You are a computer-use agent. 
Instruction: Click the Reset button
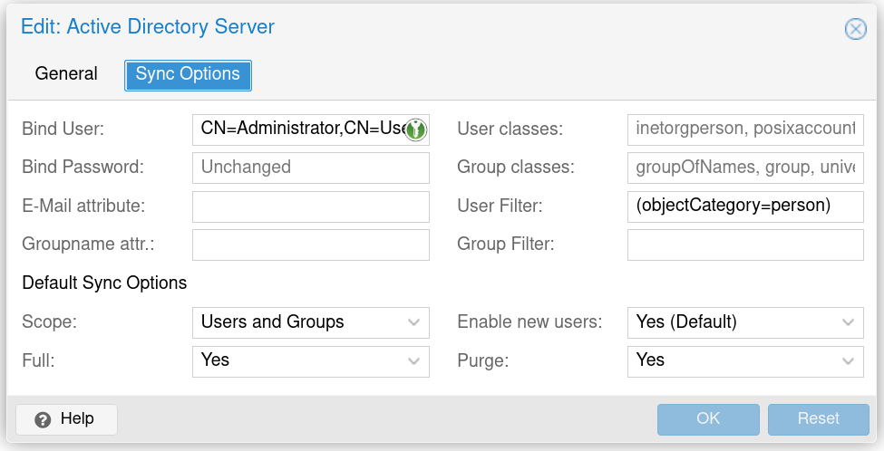(818, 418)
